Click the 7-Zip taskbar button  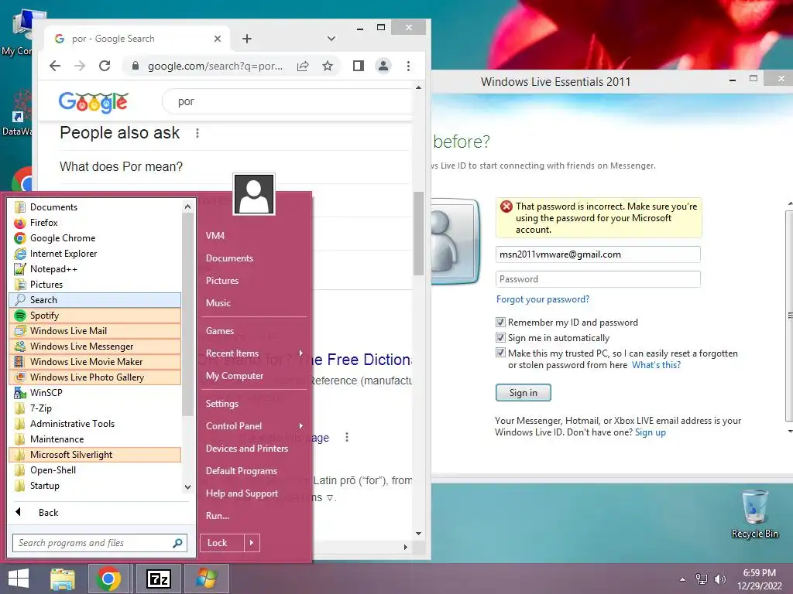pos(159,579)
